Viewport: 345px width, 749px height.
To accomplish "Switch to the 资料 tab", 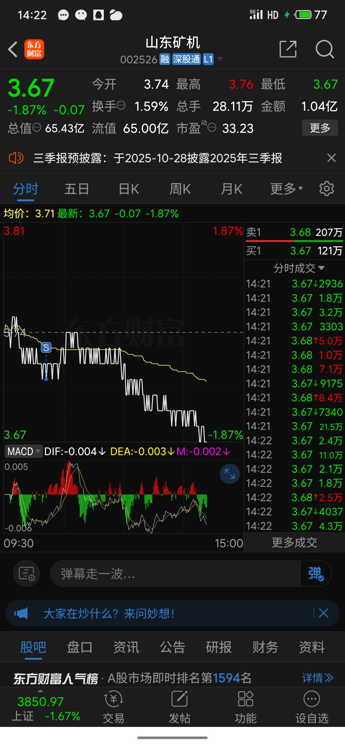I will tap(312, 647).
